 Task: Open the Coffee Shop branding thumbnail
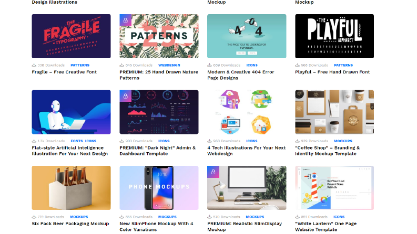pyautogui.click(x=334, y=112)
